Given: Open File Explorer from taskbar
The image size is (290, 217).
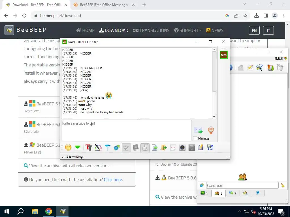Looking at the screenshot, I should (x=35, y=211).
